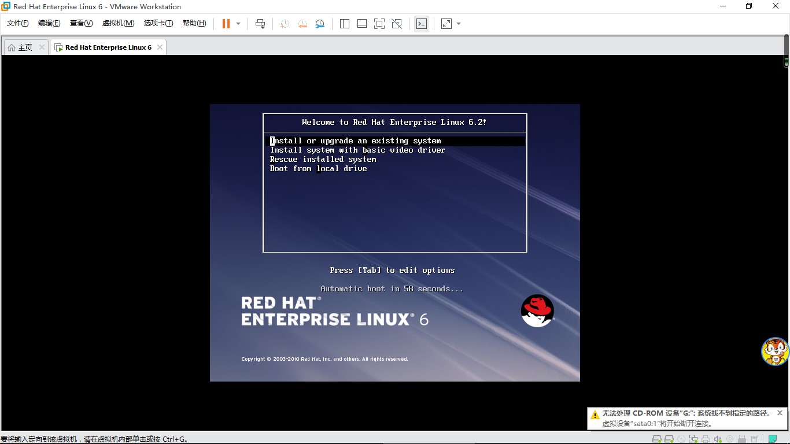Toggle the library sidebar panel
This screenshot has height=444, width=790.
point(345,24)
